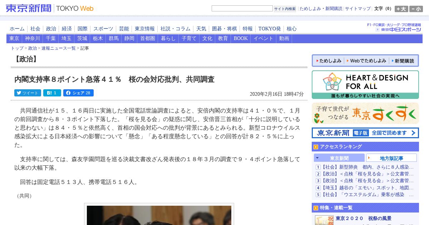Open the 社説・コラム section
The width and height of the screenshot is (429, 225).
176,29
